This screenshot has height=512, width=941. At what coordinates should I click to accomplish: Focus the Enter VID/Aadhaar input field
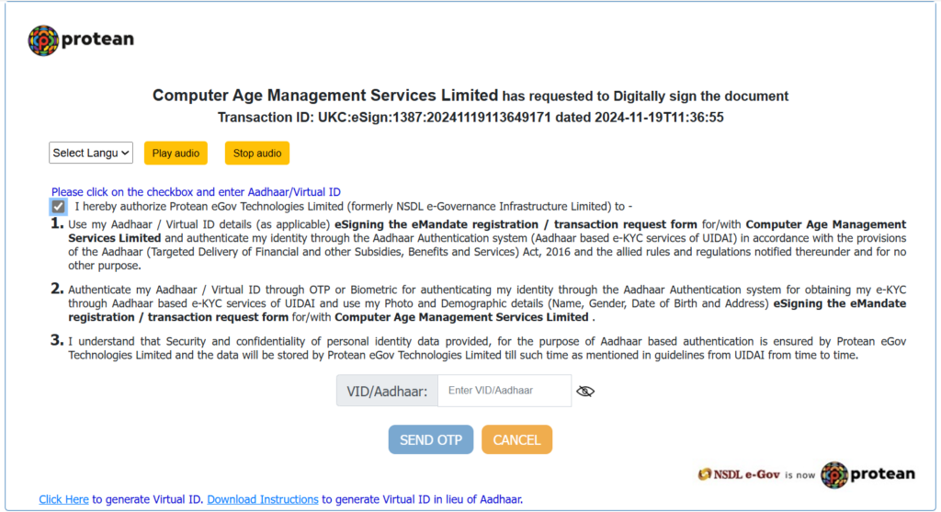coord(505,391)
